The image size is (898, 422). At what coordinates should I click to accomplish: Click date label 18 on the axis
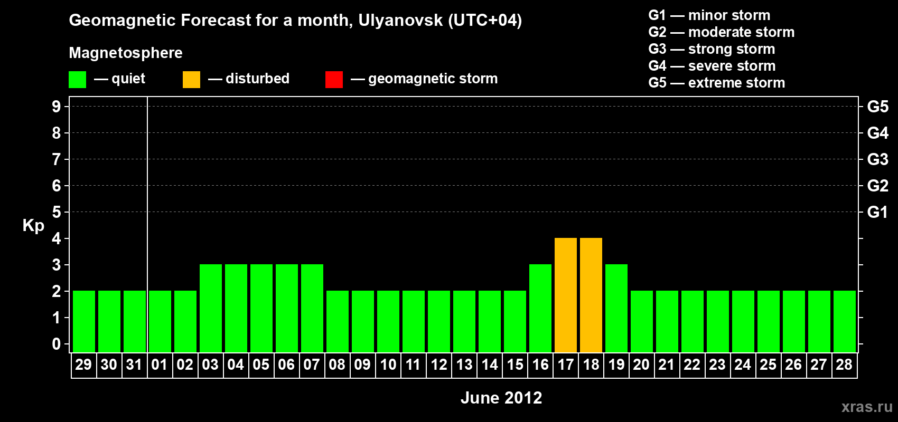click(x=591, y=365)
